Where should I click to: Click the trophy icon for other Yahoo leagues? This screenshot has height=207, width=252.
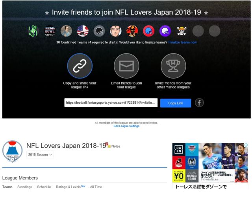point(173,66)
